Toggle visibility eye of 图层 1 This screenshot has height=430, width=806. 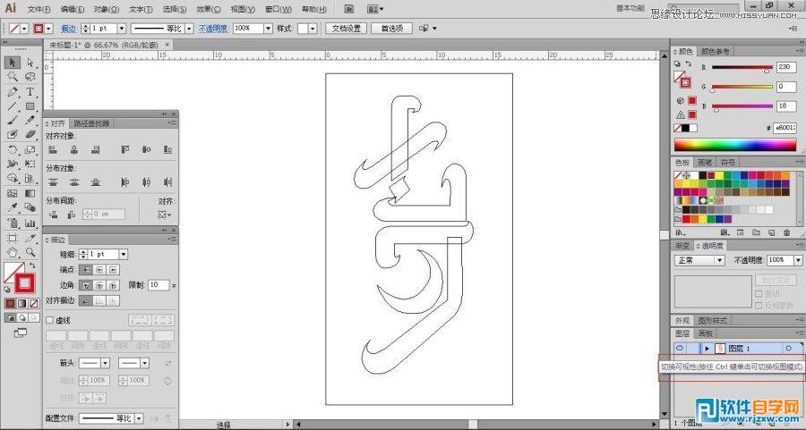[x=680, y=349]
